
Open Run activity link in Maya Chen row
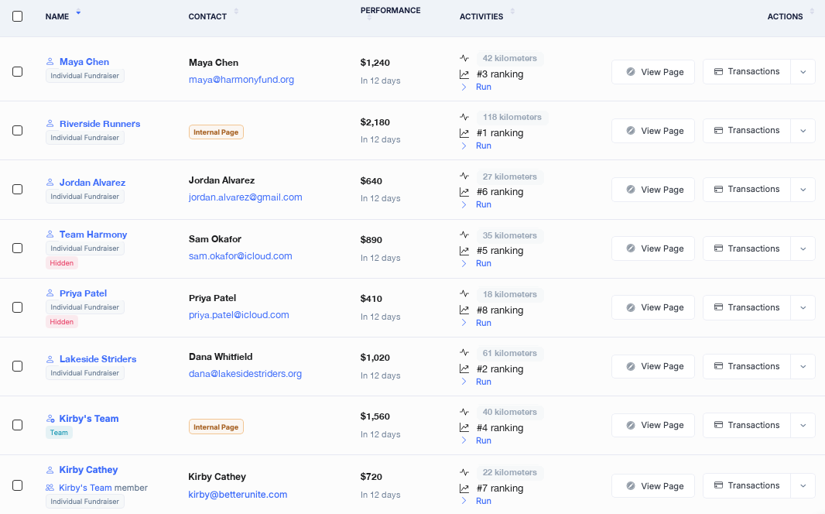tap(484, 87)
